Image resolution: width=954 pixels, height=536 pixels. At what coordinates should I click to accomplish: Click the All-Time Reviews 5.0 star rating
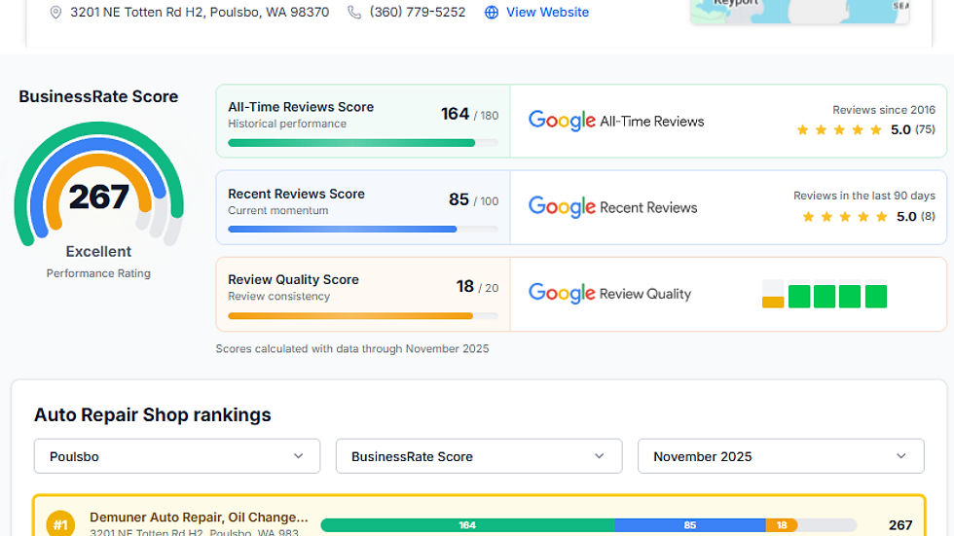coord(865,129)
